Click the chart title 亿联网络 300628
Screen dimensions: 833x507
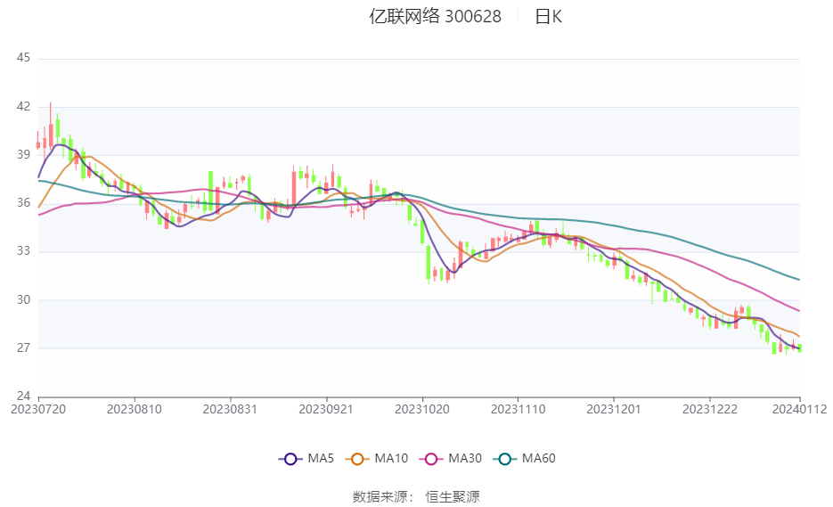click(x=435, y=16)
